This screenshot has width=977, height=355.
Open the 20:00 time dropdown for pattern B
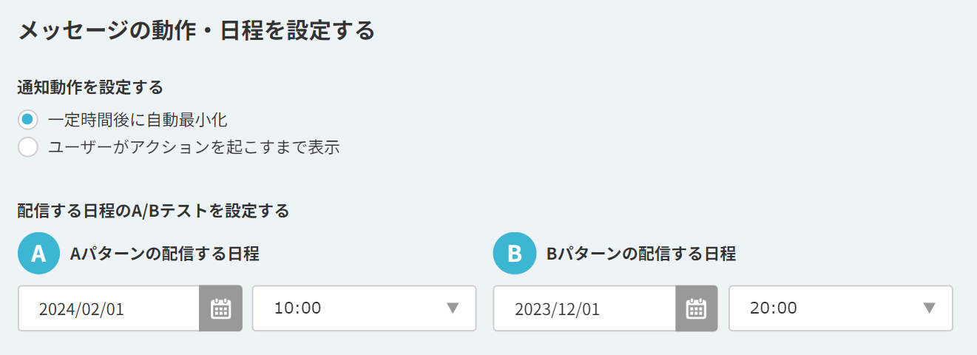(841, 308)
